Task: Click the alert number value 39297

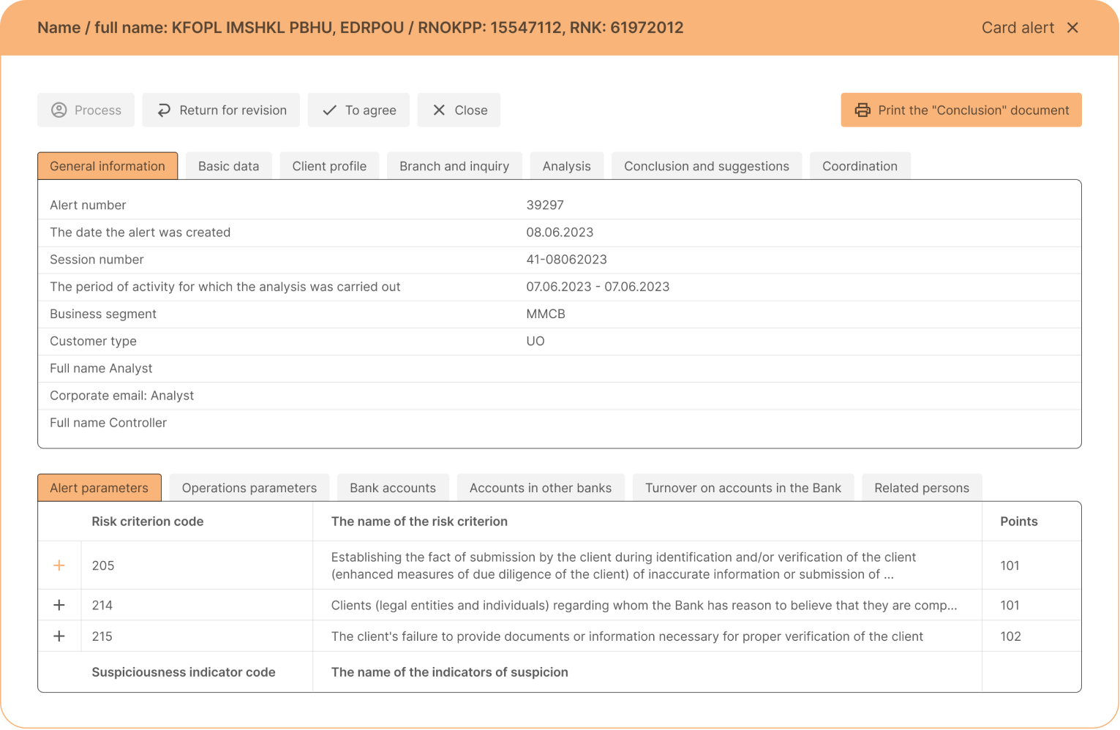Action: coord(544,206)
